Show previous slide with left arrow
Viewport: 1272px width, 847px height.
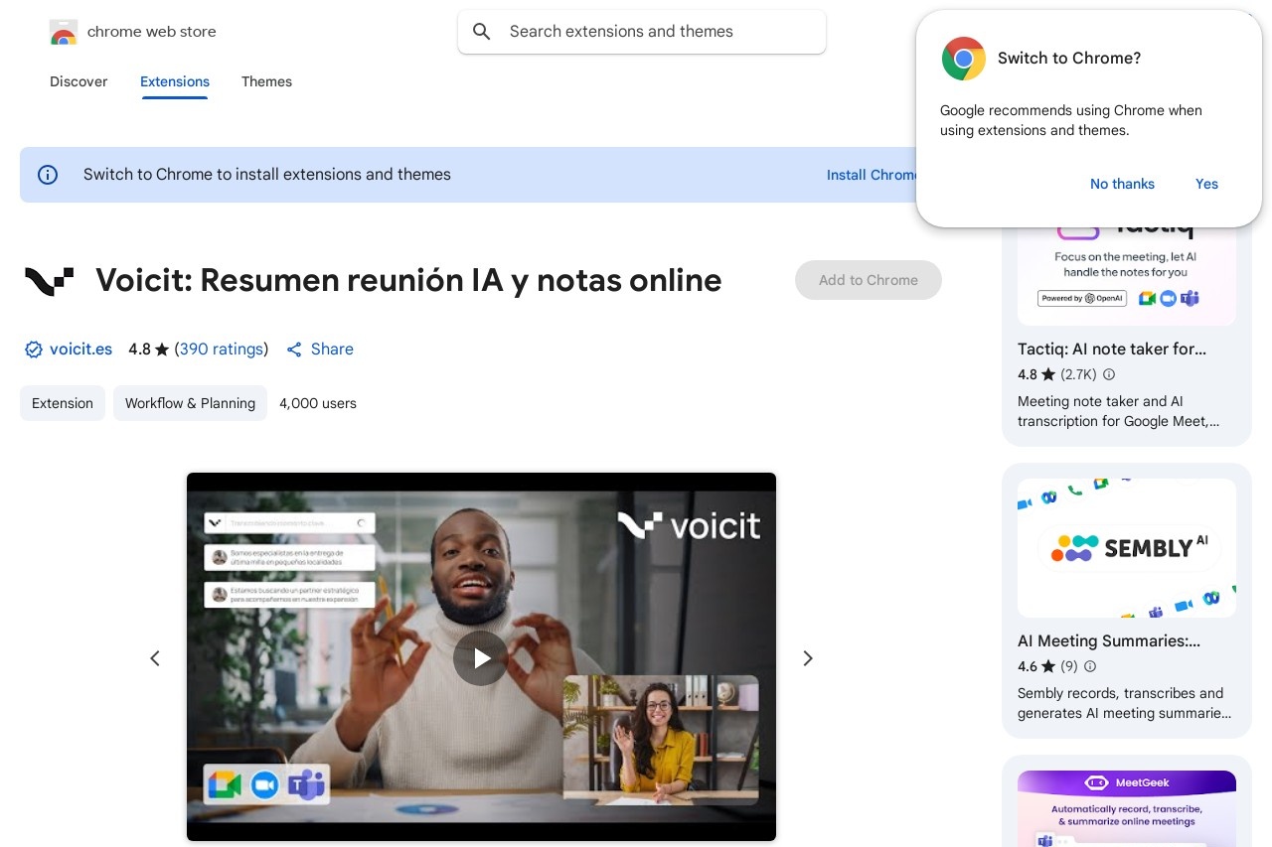coord(155,658)
